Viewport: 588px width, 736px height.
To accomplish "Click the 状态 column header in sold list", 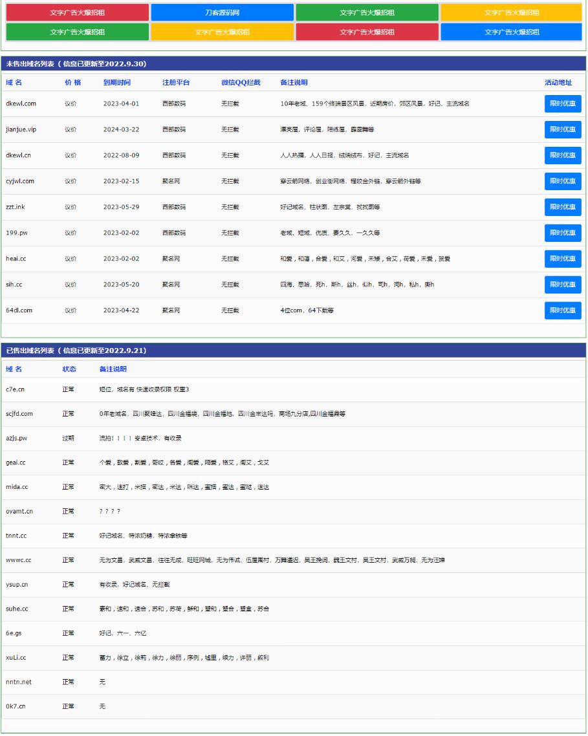I will tap(69, 369).
